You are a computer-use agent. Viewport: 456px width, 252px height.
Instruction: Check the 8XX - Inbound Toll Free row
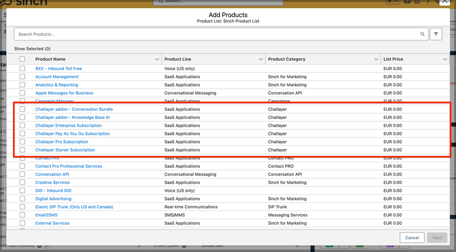pos(22,68)
